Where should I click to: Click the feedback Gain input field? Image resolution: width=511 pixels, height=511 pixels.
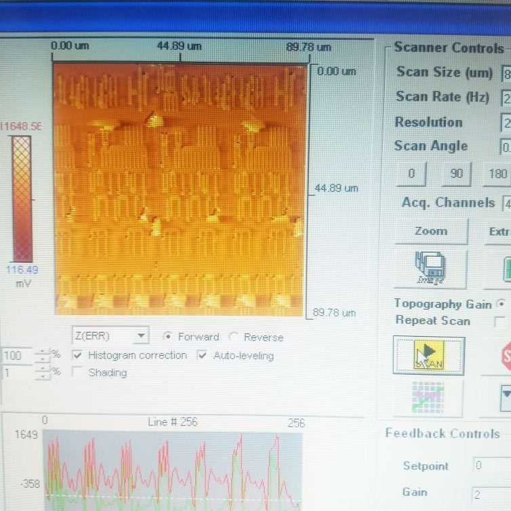click(x=491, y=495)
